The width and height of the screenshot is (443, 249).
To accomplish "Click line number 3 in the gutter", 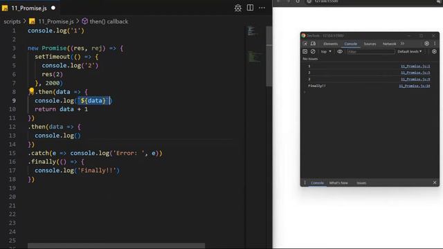I will (x=14, y=48).
